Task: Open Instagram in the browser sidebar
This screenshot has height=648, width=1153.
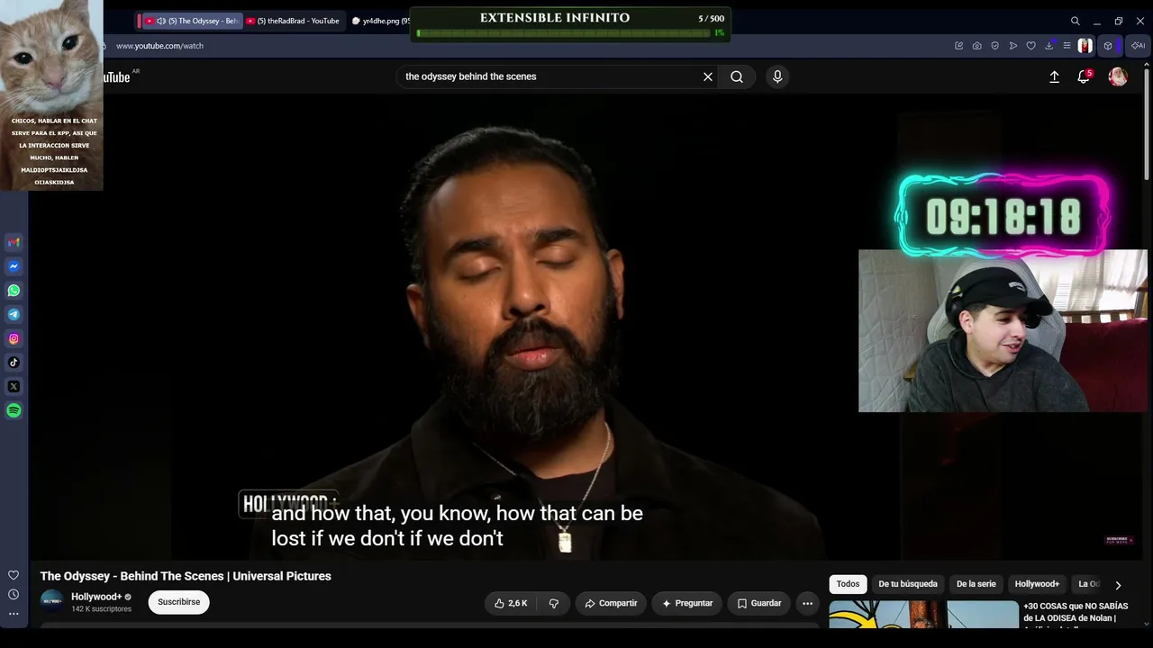Action: coord(14,338)
